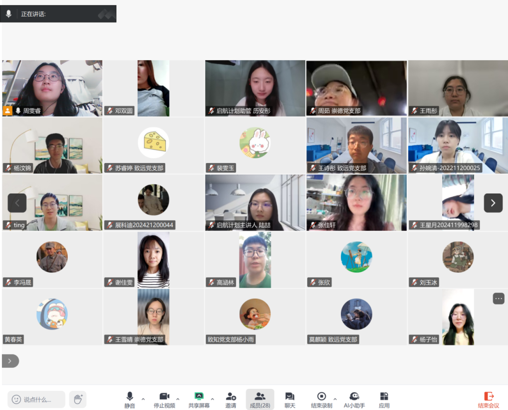Viewport: 508px width, 410px height.
Task: Open the Members (成员) panel
Action: (x=260, y=399)
